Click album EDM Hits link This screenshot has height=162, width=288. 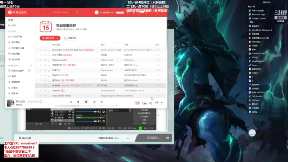(x=128, y=96)
